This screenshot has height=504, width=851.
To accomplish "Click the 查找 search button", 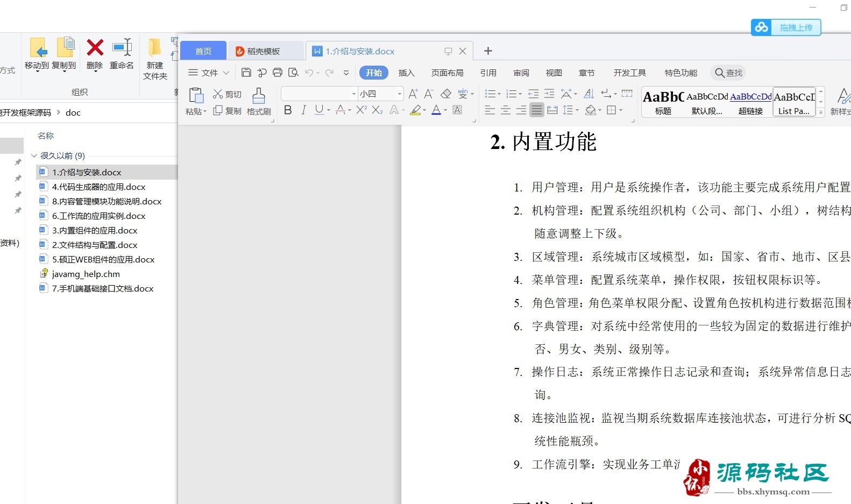I will click(729, 73).
